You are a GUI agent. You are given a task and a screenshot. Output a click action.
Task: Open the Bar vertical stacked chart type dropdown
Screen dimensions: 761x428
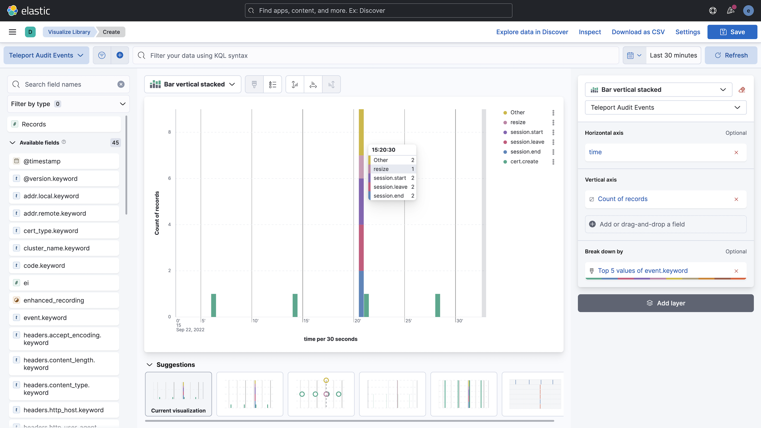pyautogui.click(x=192, y=84)
